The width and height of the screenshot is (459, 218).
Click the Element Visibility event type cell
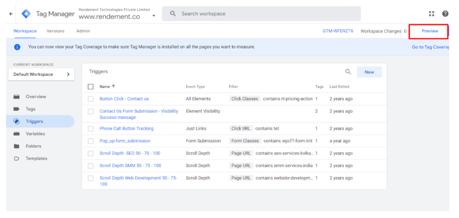[203, 111]
